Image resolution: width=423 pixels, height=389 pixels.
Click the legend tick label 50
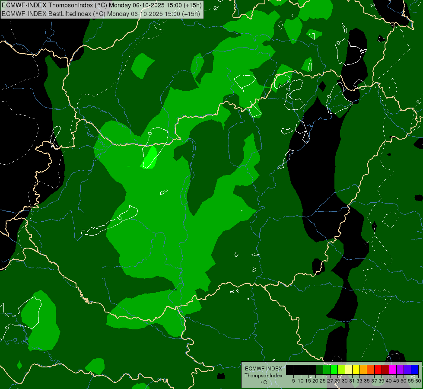(404, 381)
